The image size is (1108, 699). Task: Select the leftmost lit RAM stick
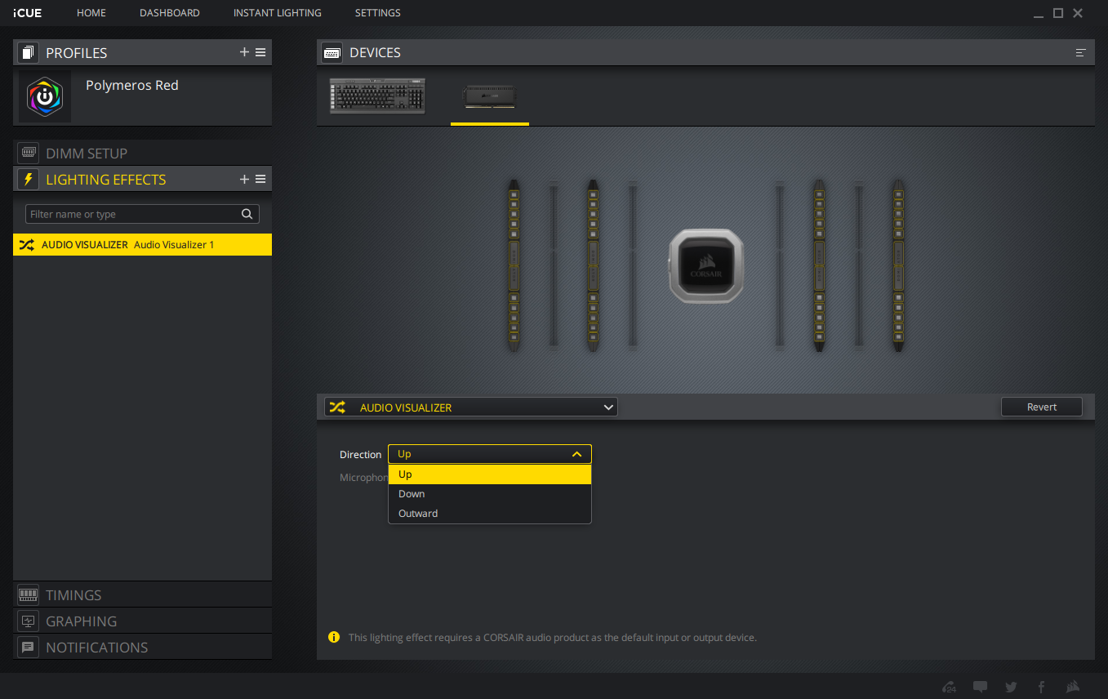(x=514, y=265)
